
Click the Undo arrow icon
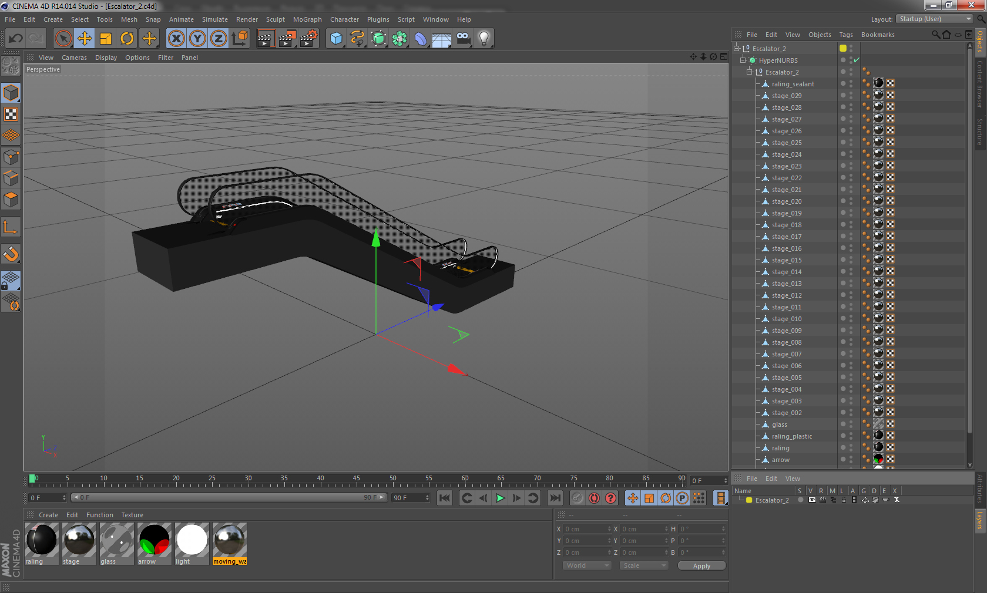coord(15,39)
